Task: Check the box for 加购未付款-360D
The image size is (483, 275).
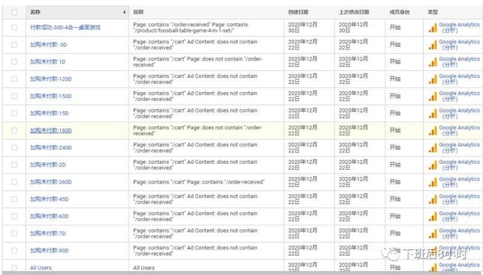Action: (14, 182)
